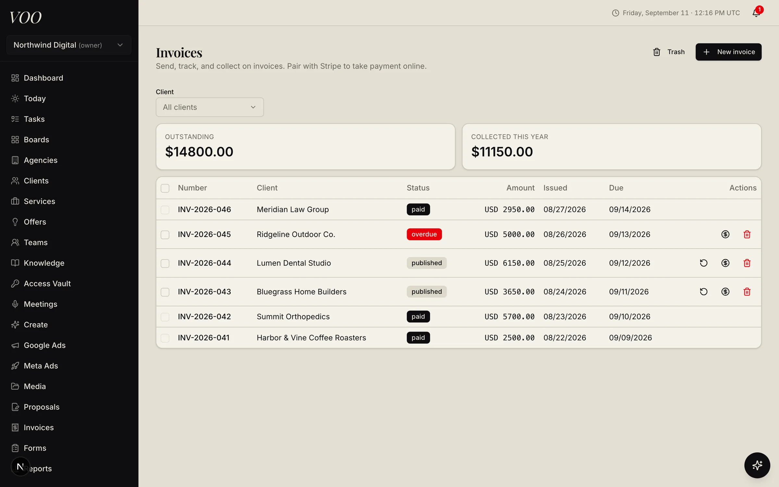
Task: Click Harbor & Vine Coffee Roasters client name
Action: point(311,338)
